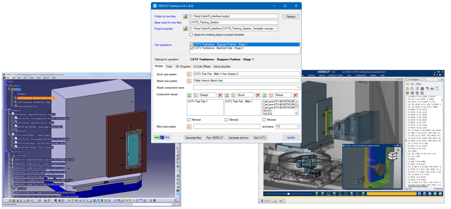Click Generate and run button
451x209 pixels.
[x=239, y=138]
